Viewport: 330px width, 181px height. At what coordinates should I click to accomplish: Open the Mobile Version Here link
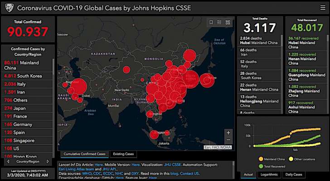coord(136,165)
